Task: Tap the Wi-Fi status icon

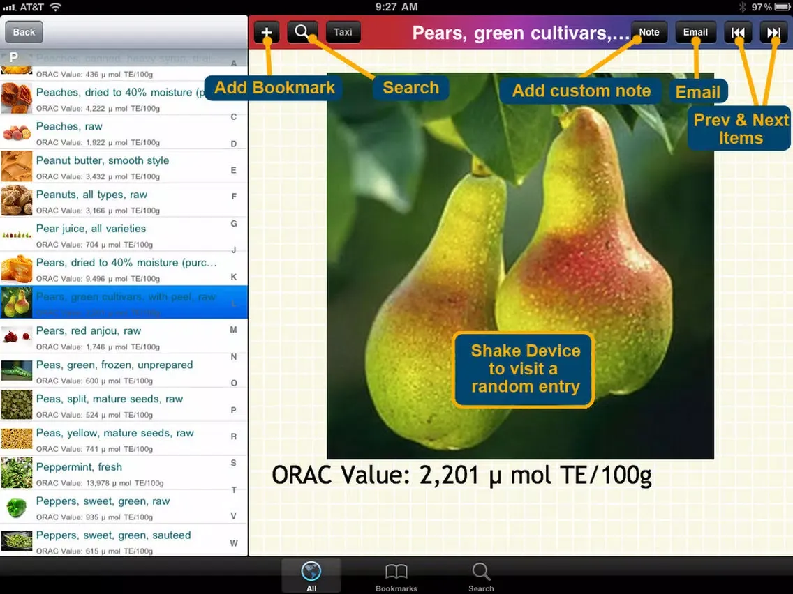Action: pos(56,6)
